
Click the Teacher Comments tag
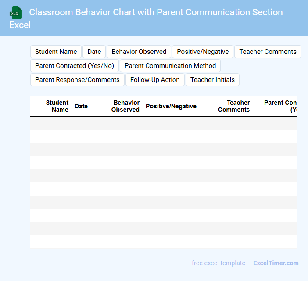(x=268, y=52)
